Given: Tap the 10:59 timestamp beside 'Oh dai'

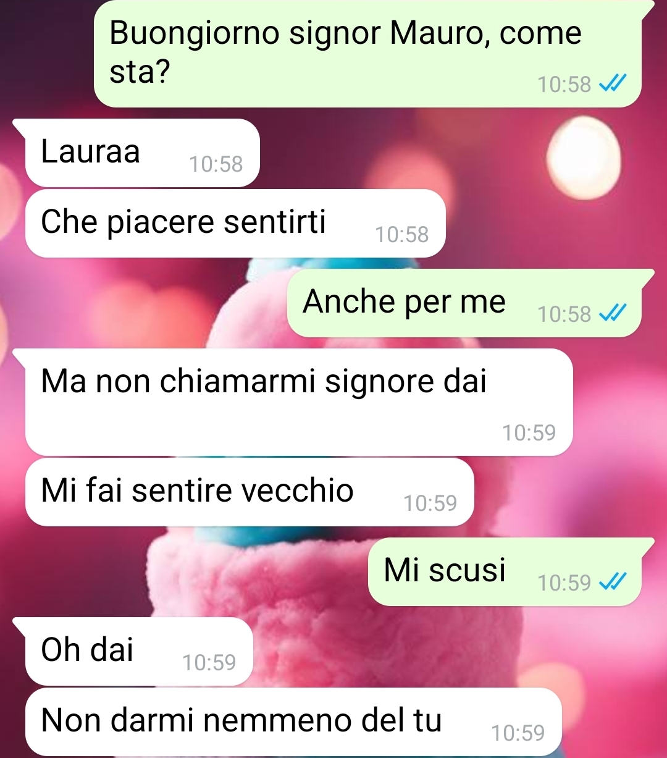Looking at the screenshot, I should (209, 662).
